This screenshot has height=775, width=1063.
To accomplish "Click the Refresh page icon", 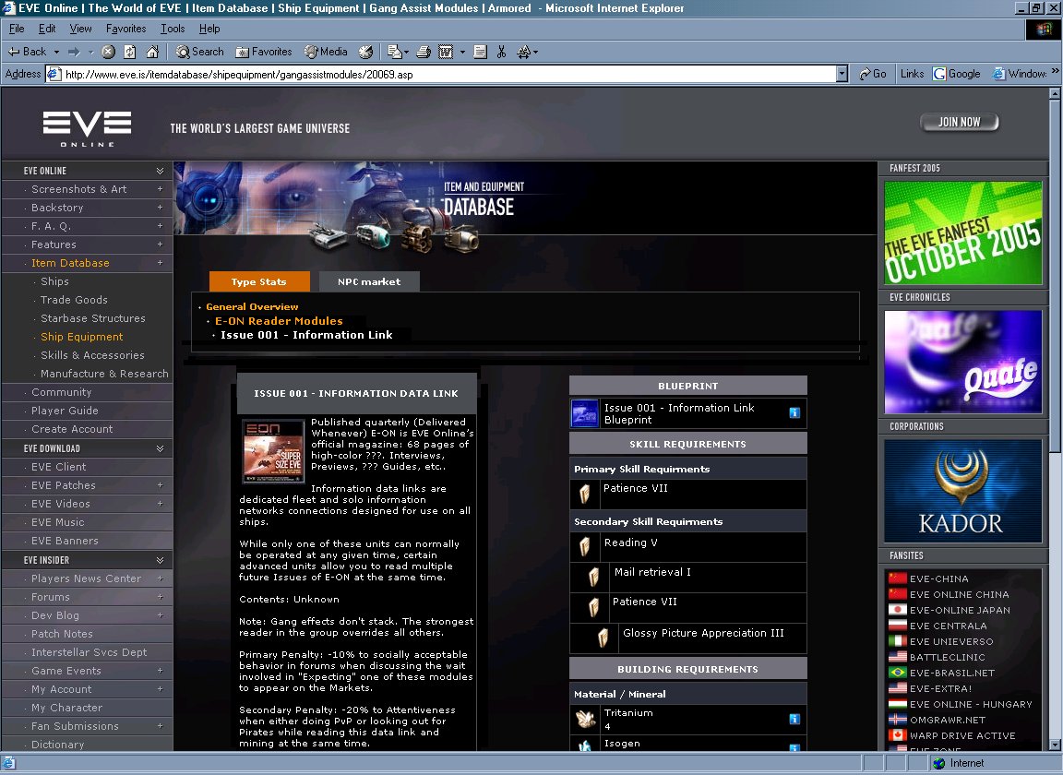I will coord(130,52).
